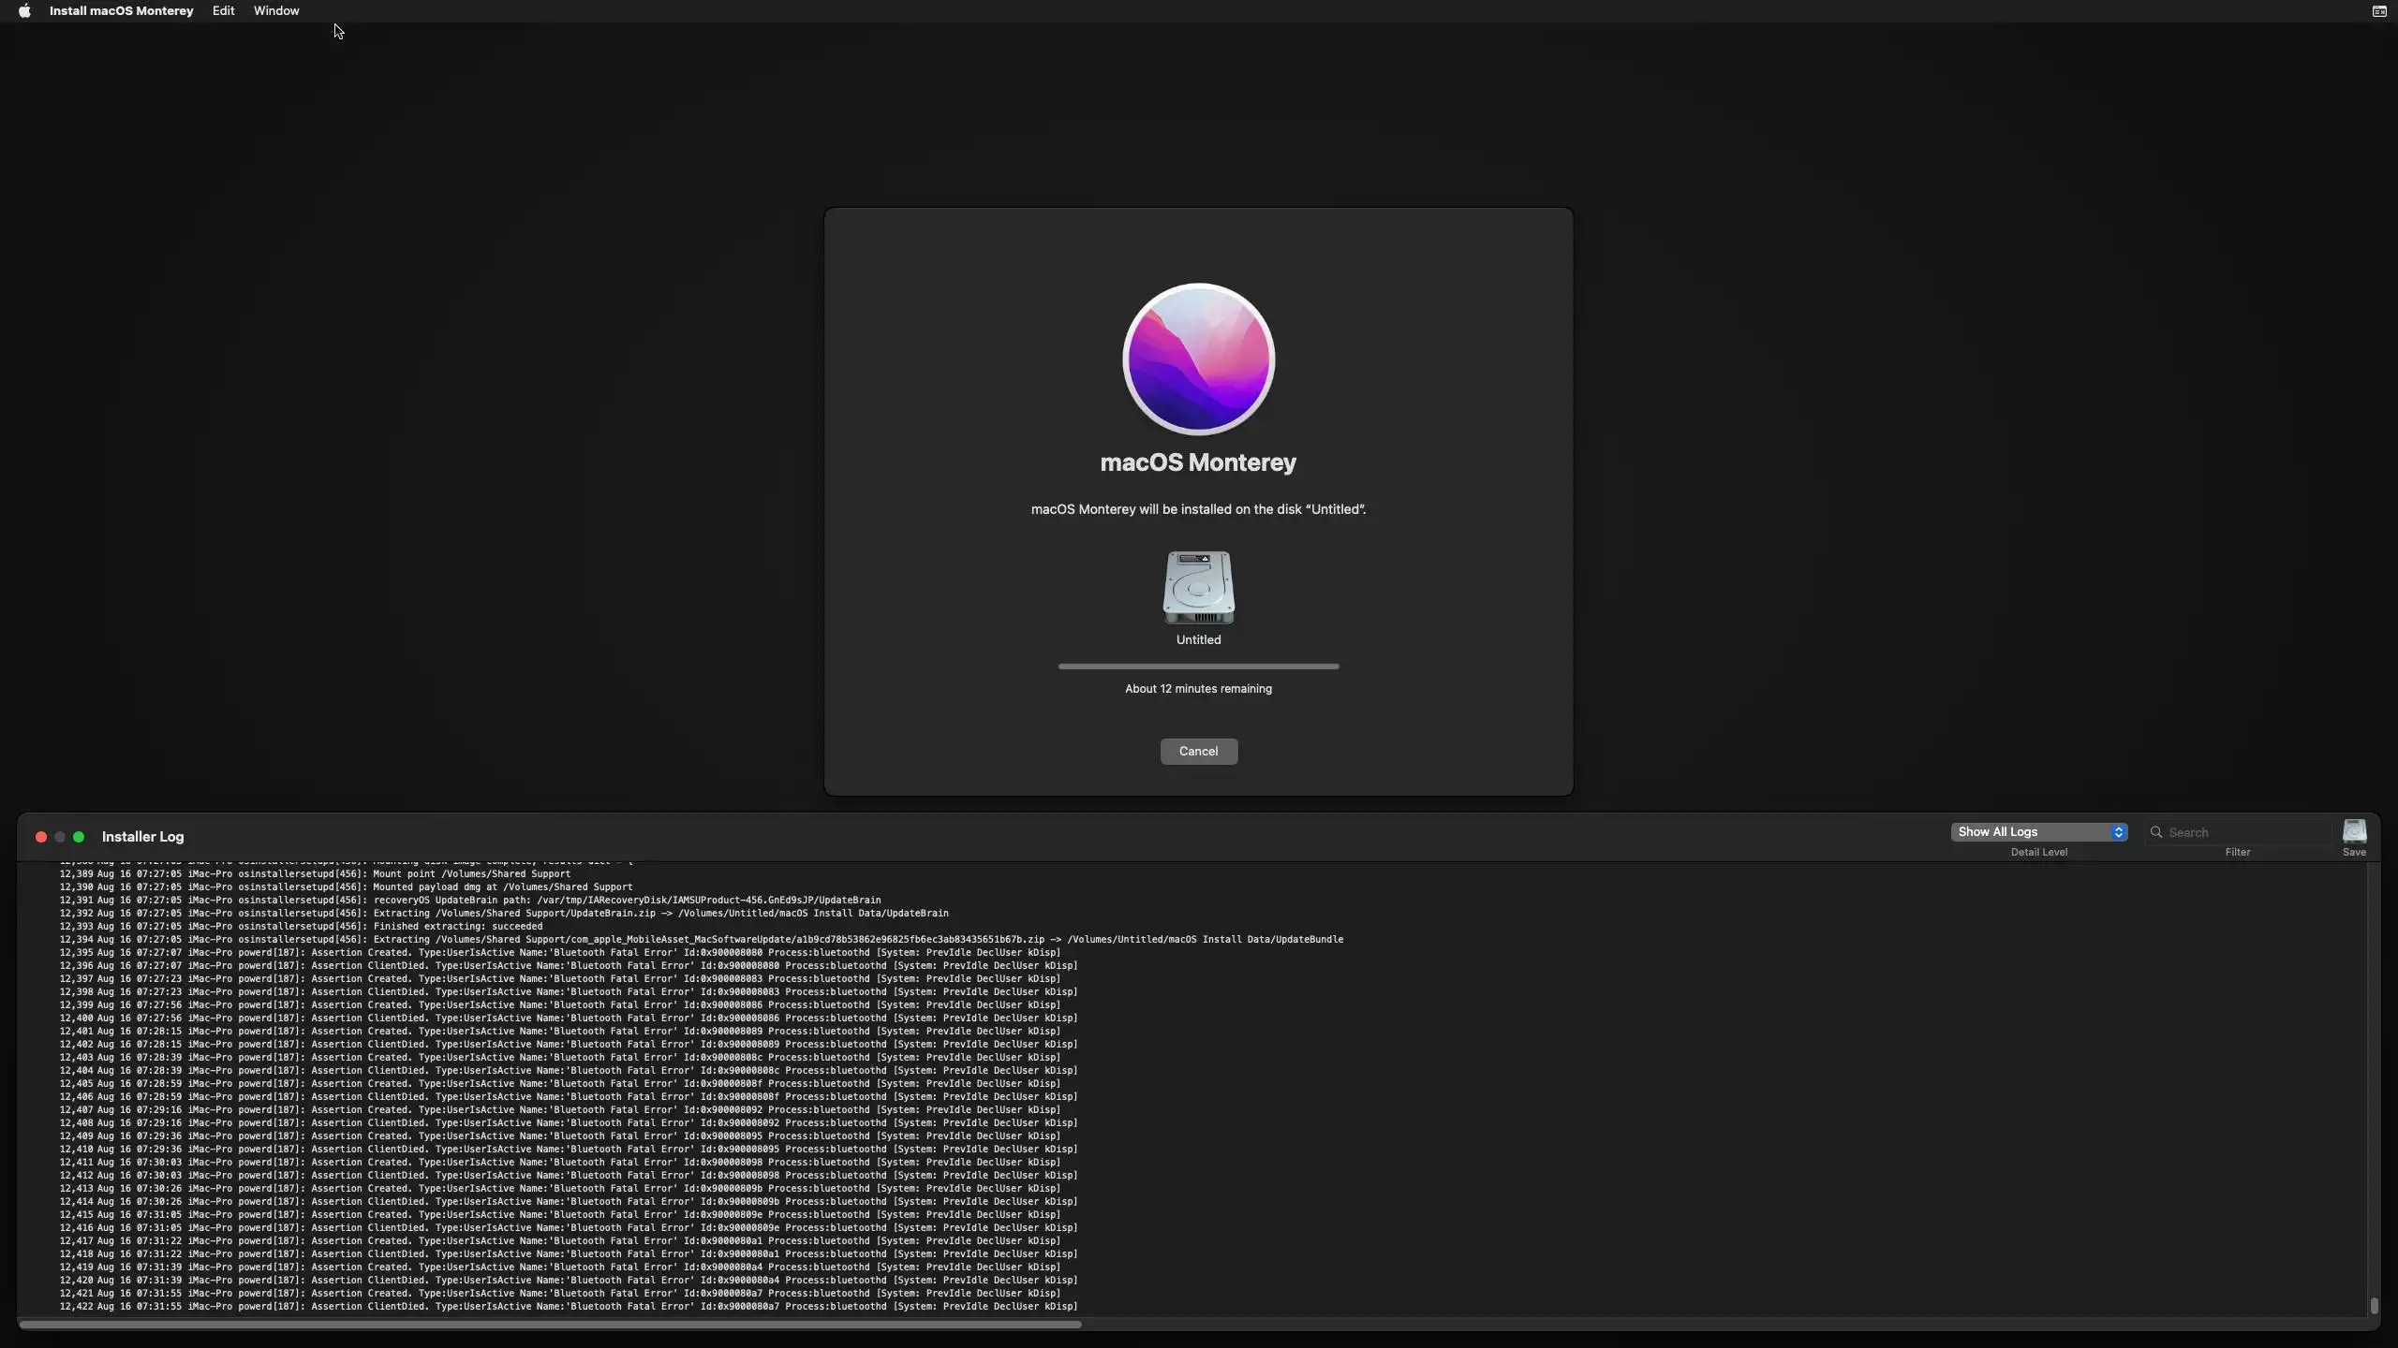Click the Save log icon

[x=2354, y=831]
